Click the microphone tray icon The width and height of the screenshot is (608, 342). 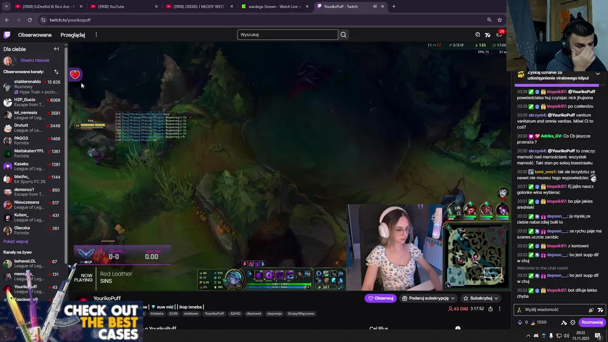tap(551, 336)
